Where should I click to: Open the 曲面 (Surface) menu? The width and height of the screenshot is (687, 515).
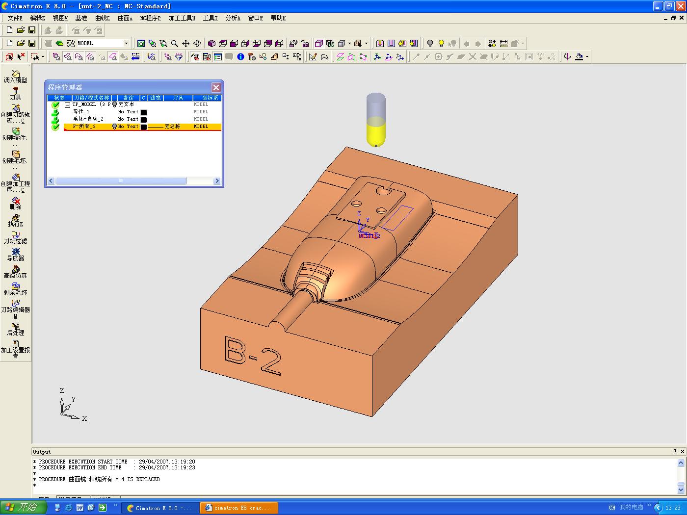tap(125, 18)
